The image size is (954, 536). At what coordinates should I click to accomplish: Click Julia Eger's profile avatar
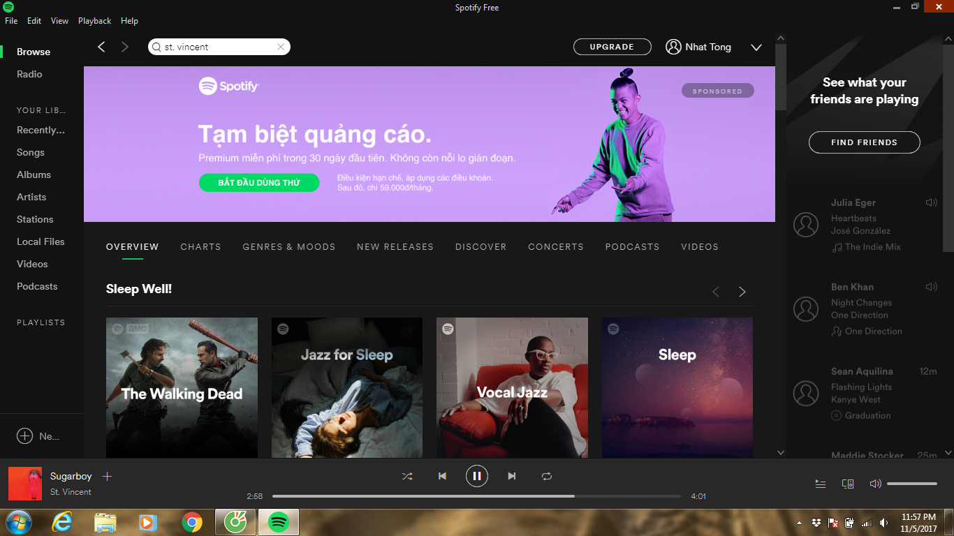[806, 225]
